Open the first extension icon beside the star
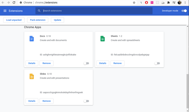Screen dimensions: 189x112 coord(141,2)
